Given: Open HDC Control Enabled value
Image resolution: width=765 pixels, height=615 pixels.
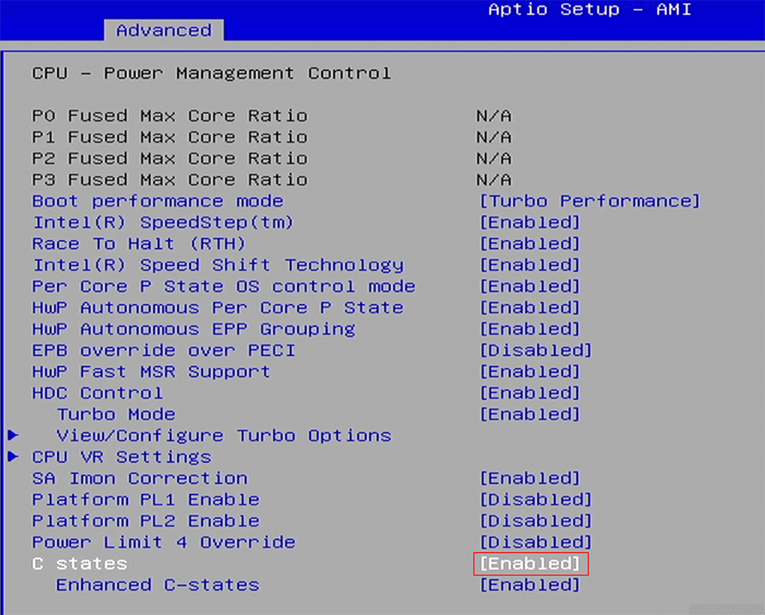Looking at the screenshot, I should (530, 393).
